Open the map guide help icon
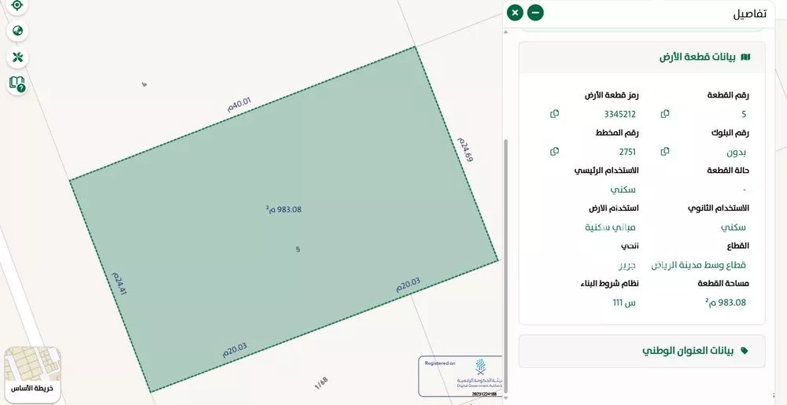This screenshot has width=787, height=405. 17,83
